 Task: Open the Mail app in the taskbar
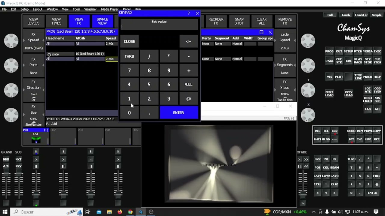99,212
